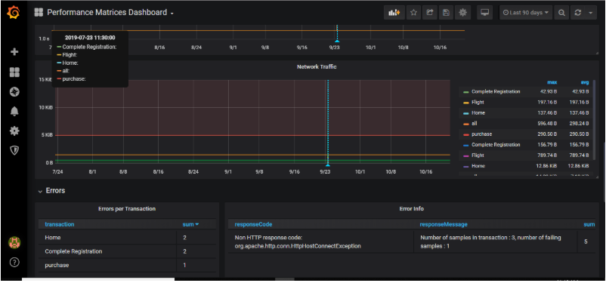Open color picker for magenta Flight swatch
The width and height of the screenshot is (606, 283).
coord(465,156)
